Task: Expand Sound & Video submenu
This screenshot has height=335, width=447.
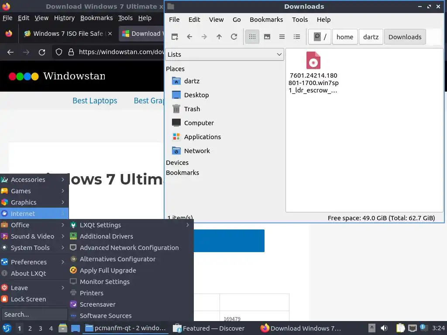Action: [34, 236]
